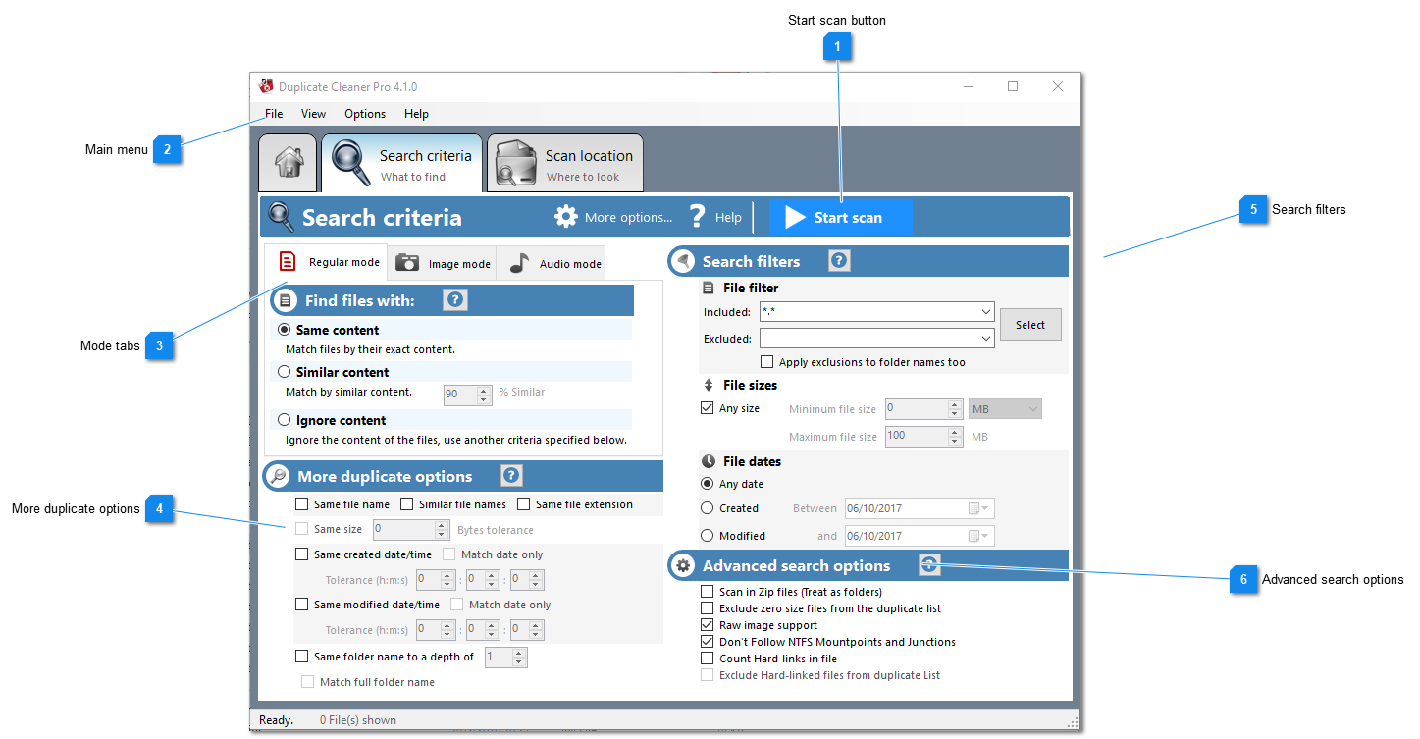This screenshot has width=1420, height=739.
Task: Click the File sizes arrows icon
Action: (x=709, y=385)
